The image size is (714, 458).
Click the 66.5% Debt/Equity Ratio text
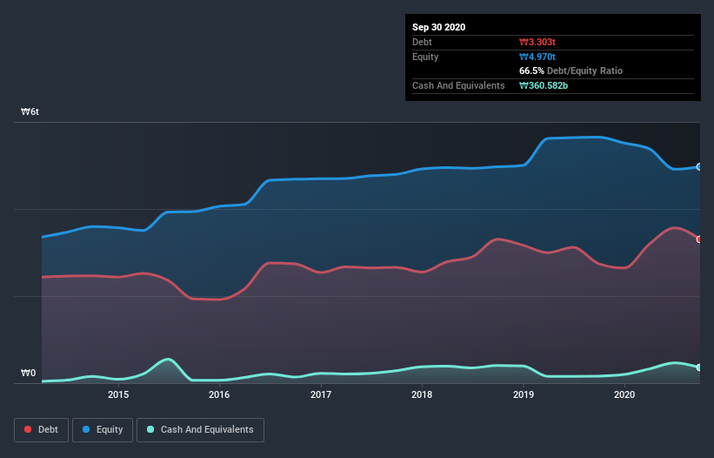(x=571, y=71)
